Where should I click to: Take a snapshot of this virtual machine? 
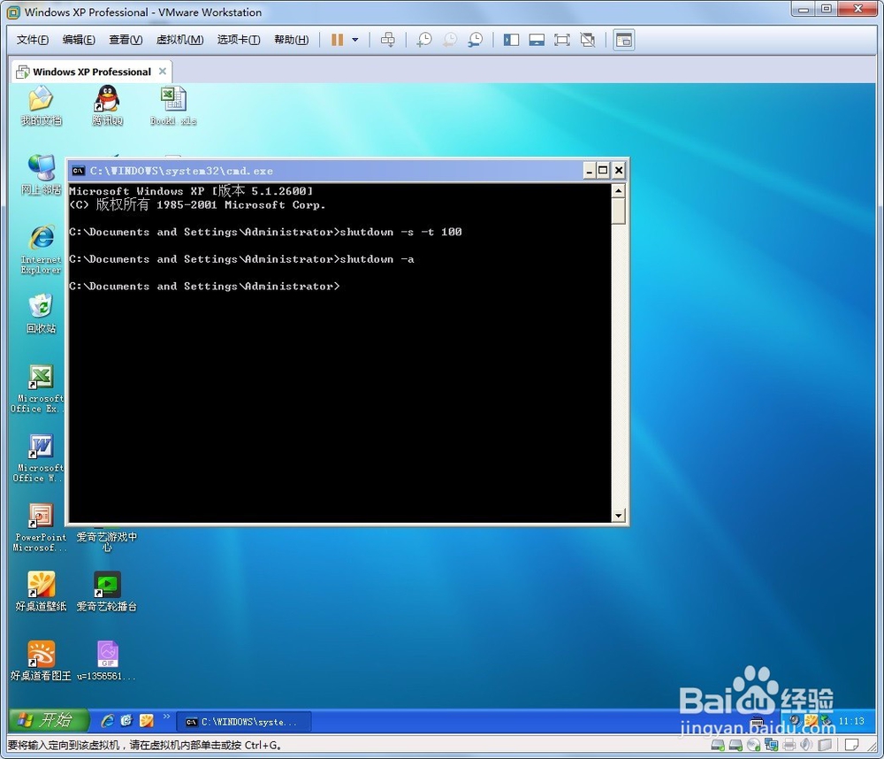(x=424, y=40)
